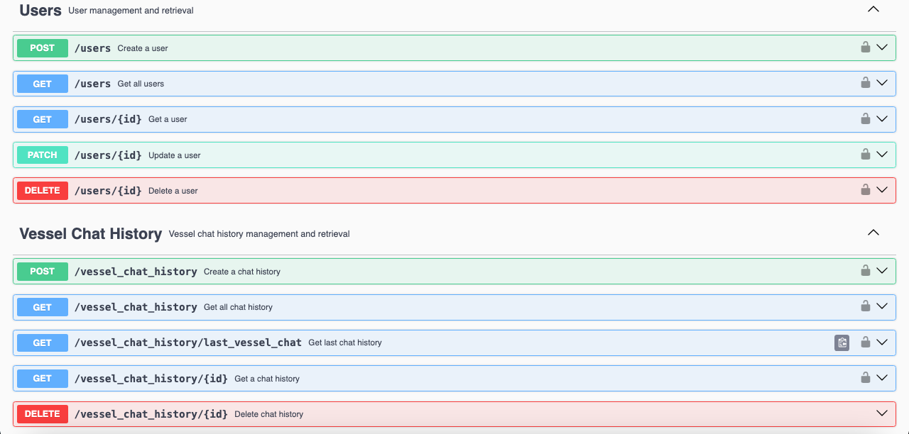909x434 pixels.
Task: Expand Delete chat history endpoint chevron
Action: coord(882,413)
